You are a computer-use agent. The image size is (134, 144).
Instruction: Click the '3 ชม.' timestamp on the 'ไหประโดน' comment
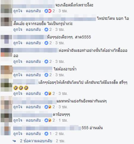60,30
